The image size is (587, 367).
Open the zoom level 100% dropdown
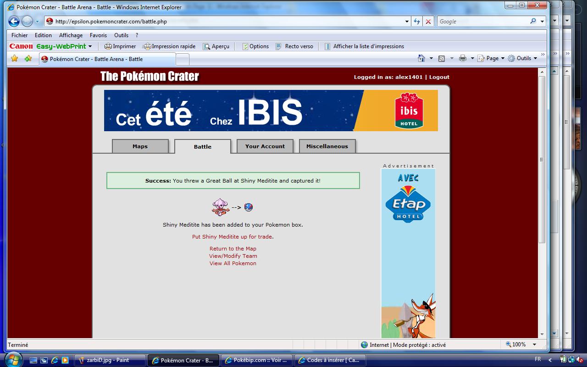point(534,345)
